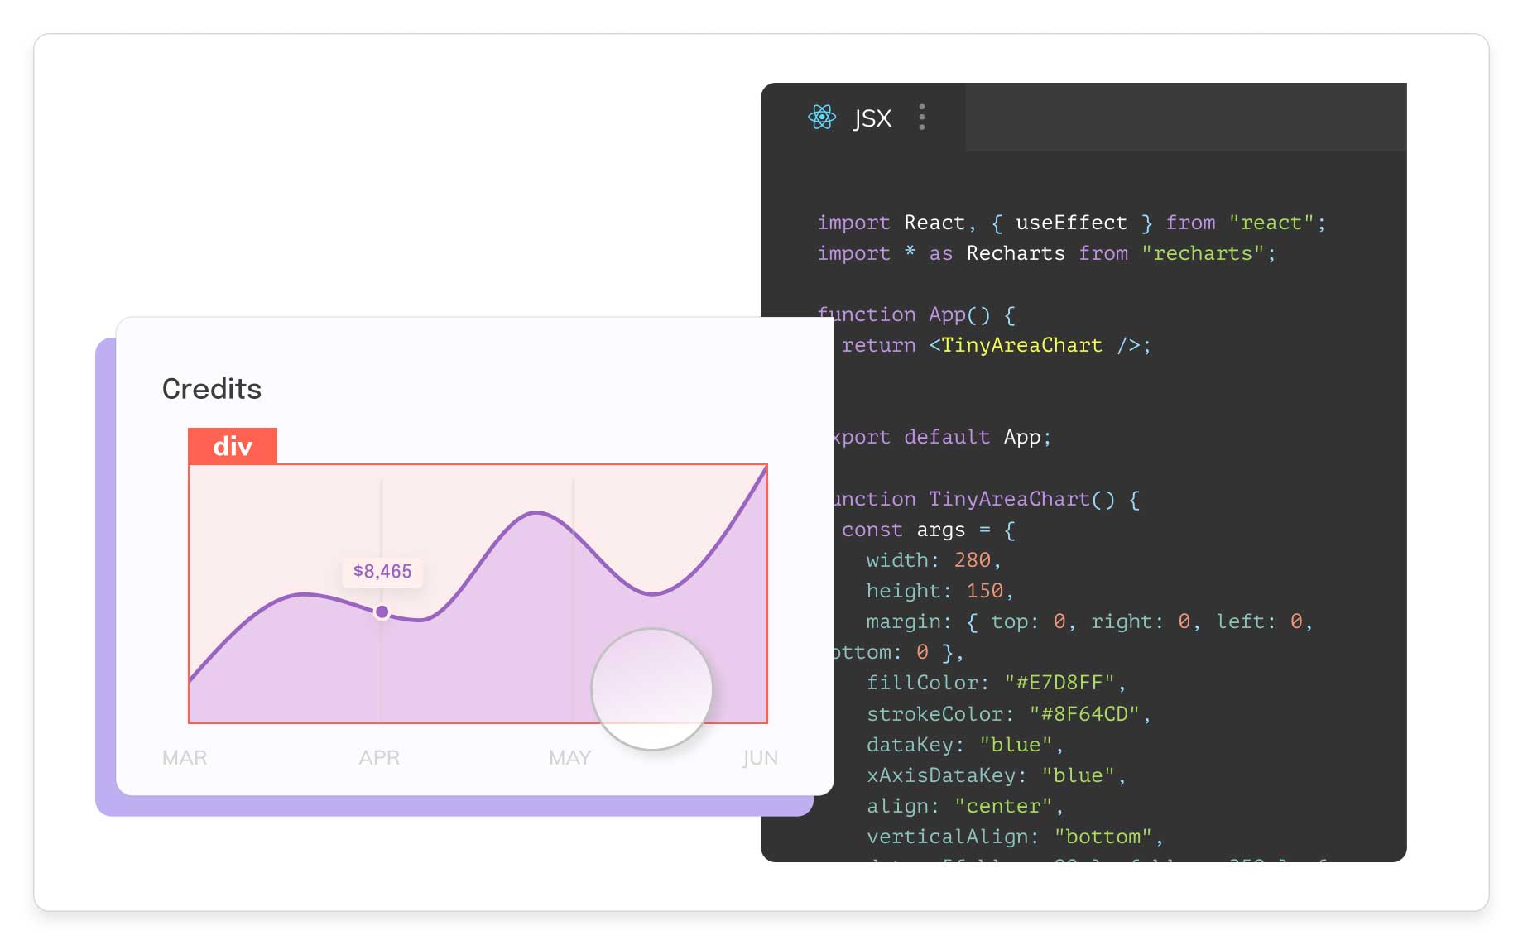
Task: Open the three-dot menu beside JSX
Action: point(922,118)
